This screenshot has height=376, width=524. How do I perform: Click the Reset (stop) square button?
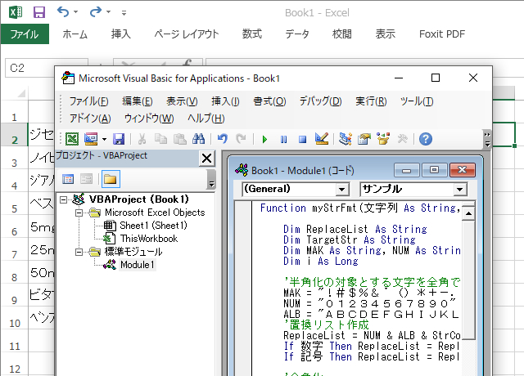pyautogui.click(x=301, y=139)
